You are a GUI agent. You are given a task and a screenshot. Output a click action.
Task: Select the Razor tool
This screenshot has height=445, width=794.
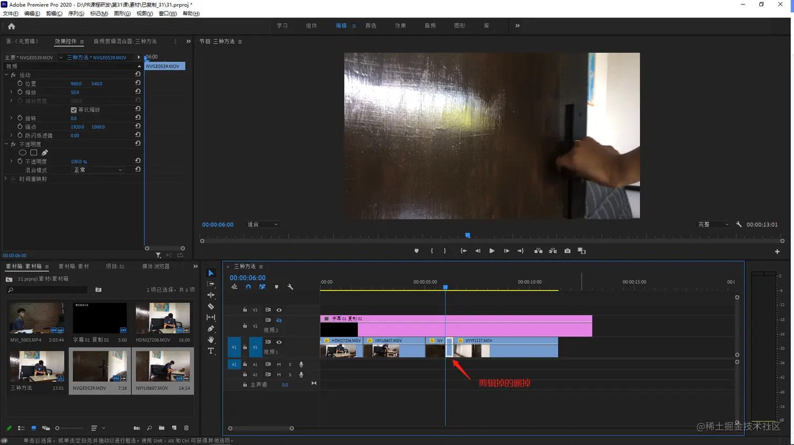coord(211,306)
